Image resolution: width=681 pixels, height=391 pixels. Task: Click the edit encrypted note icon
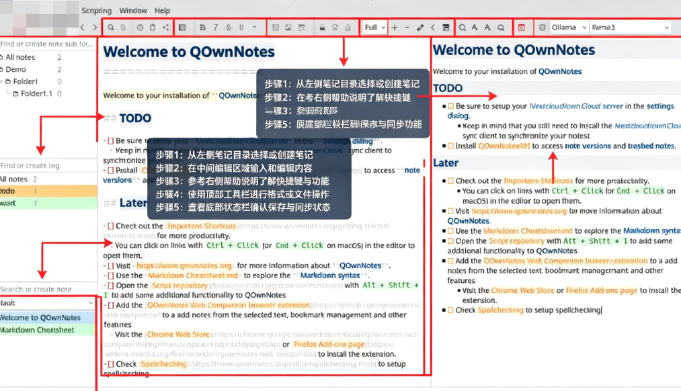coord(335,28)
